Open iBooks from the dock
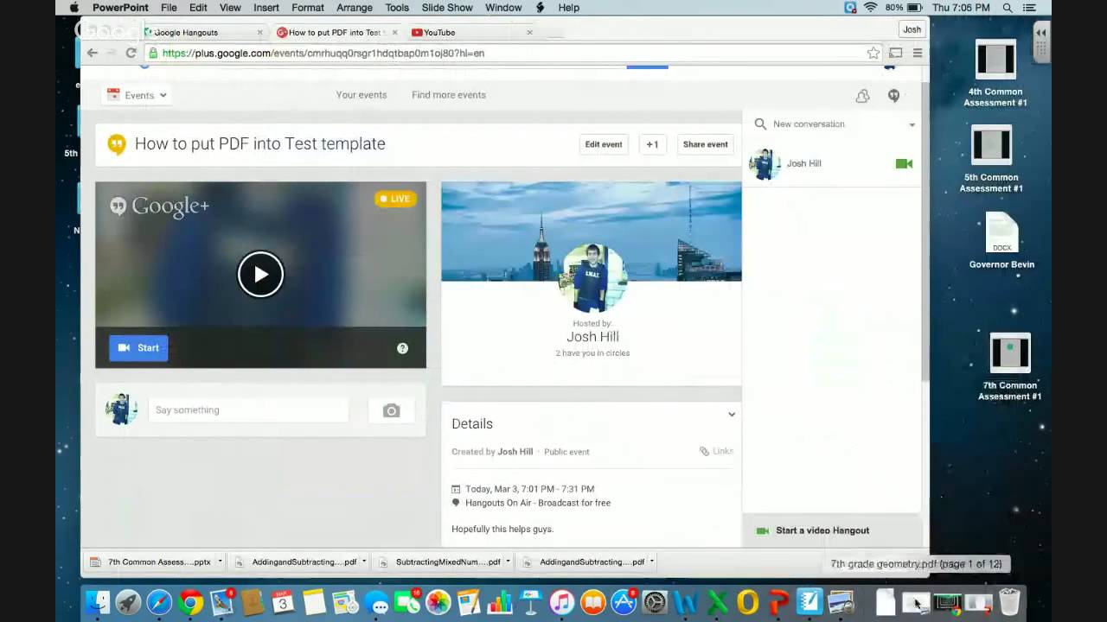 coord(593,601)
